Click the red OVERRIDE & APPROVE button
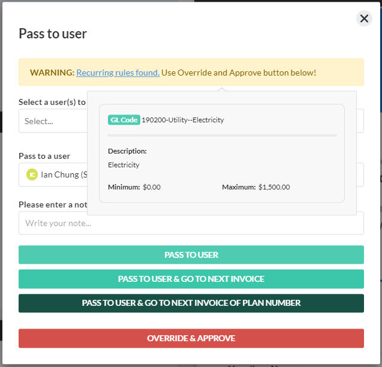The height and width of the screenshot is (367, 382). click(191, 338)
